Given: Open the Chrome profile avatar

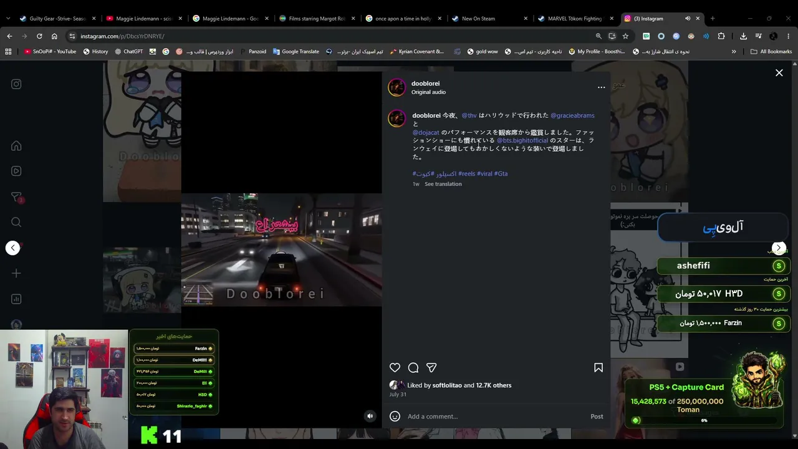Looking at the screenshot, I should [x=773, y=36].
